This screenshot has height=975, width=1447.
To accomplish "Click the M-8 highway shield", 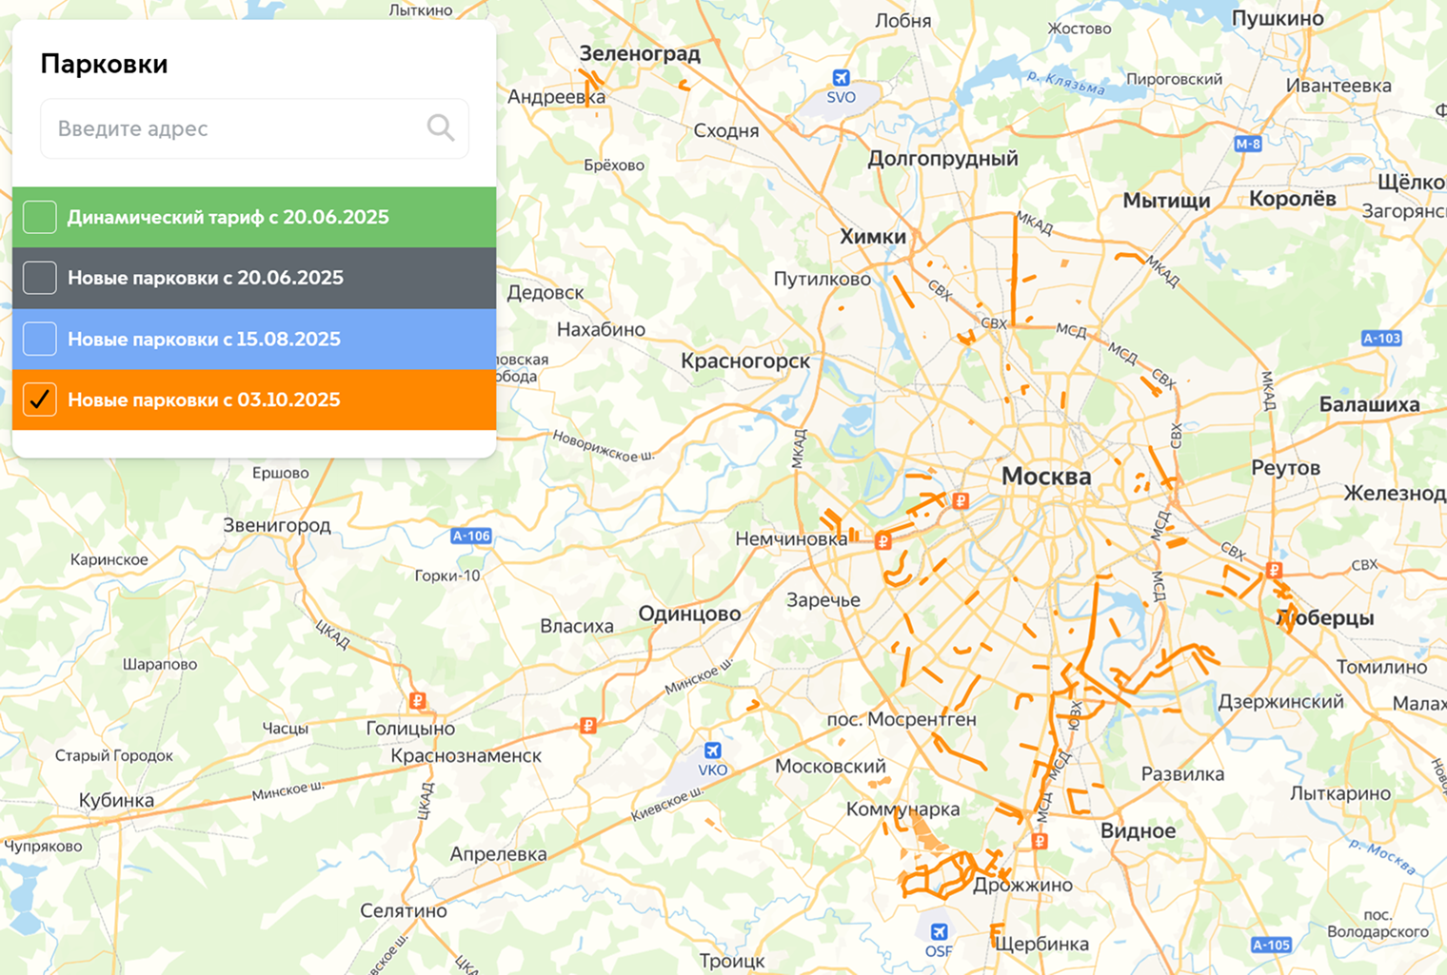I will (x=1247, y=145).
